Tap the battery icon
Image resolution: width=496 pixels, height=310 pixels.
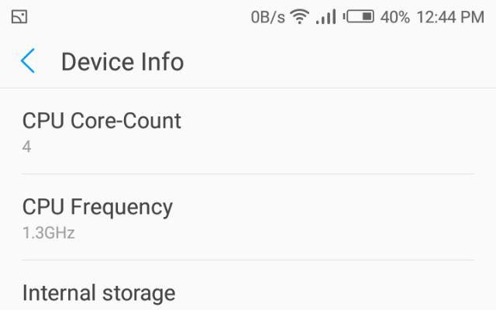pos(358,16)
